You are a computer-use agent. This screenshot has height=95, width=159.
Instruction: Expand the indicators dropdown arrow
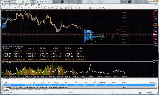click(63, 8)
